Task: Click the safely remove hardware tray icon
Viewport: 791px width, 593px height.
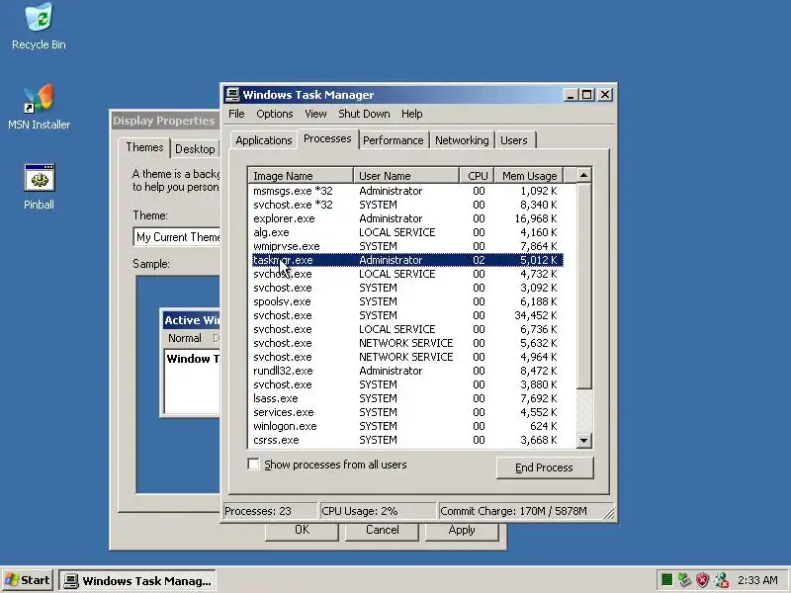Action: click(x=684, y=580)
